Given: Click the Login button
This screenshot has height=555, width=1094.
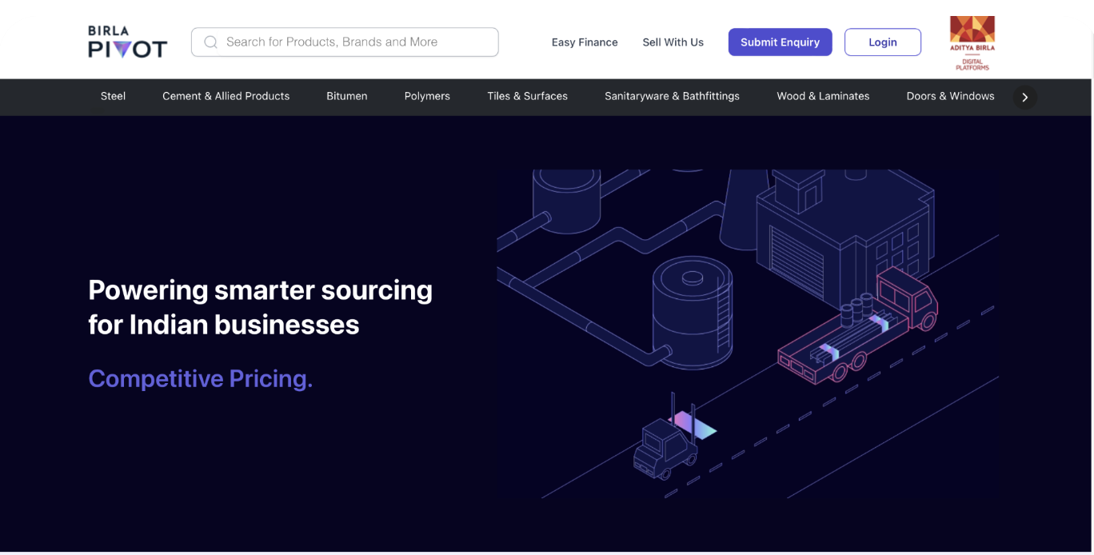Looking at the screenshot, I should point(883,42).
